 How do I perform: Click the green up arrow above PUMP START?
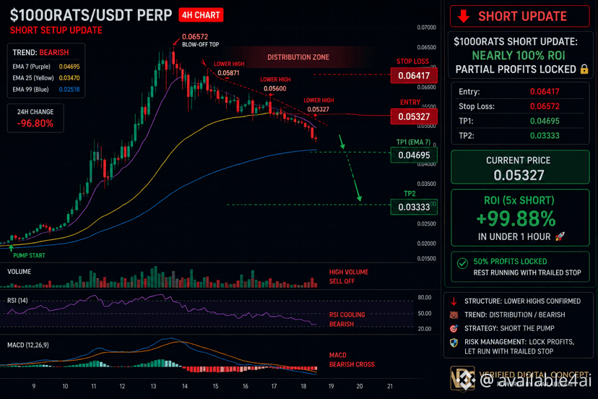[11, 248]
